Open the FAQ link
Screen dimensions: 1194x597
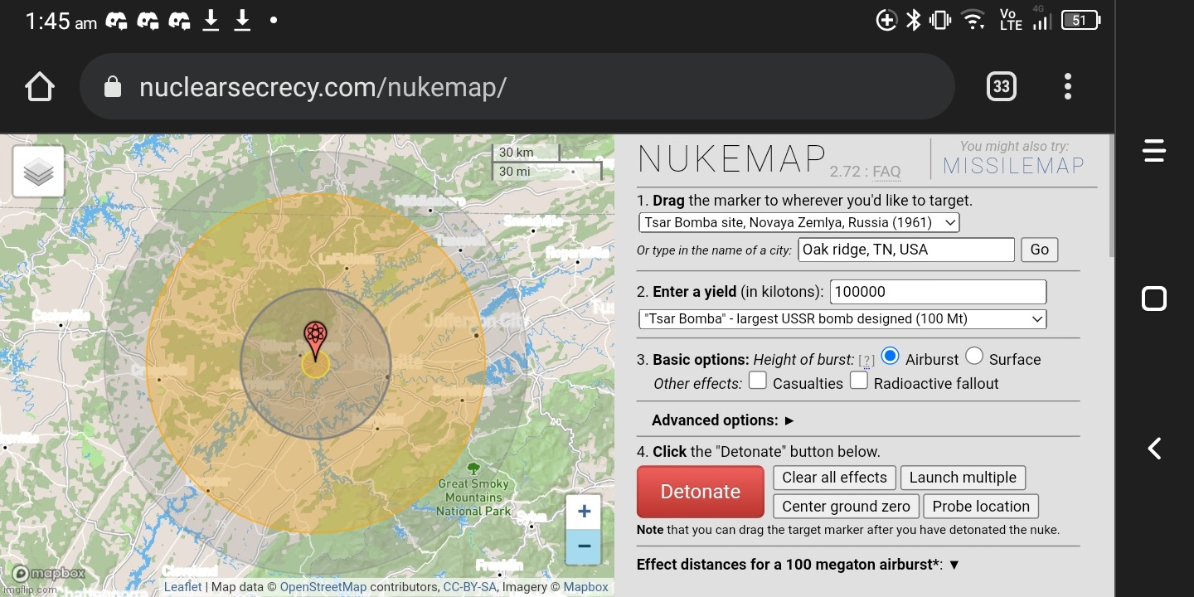(886, 172)
